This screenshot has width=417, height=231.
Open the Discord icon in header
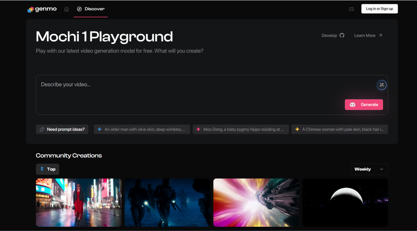click(x=351, y=9)
